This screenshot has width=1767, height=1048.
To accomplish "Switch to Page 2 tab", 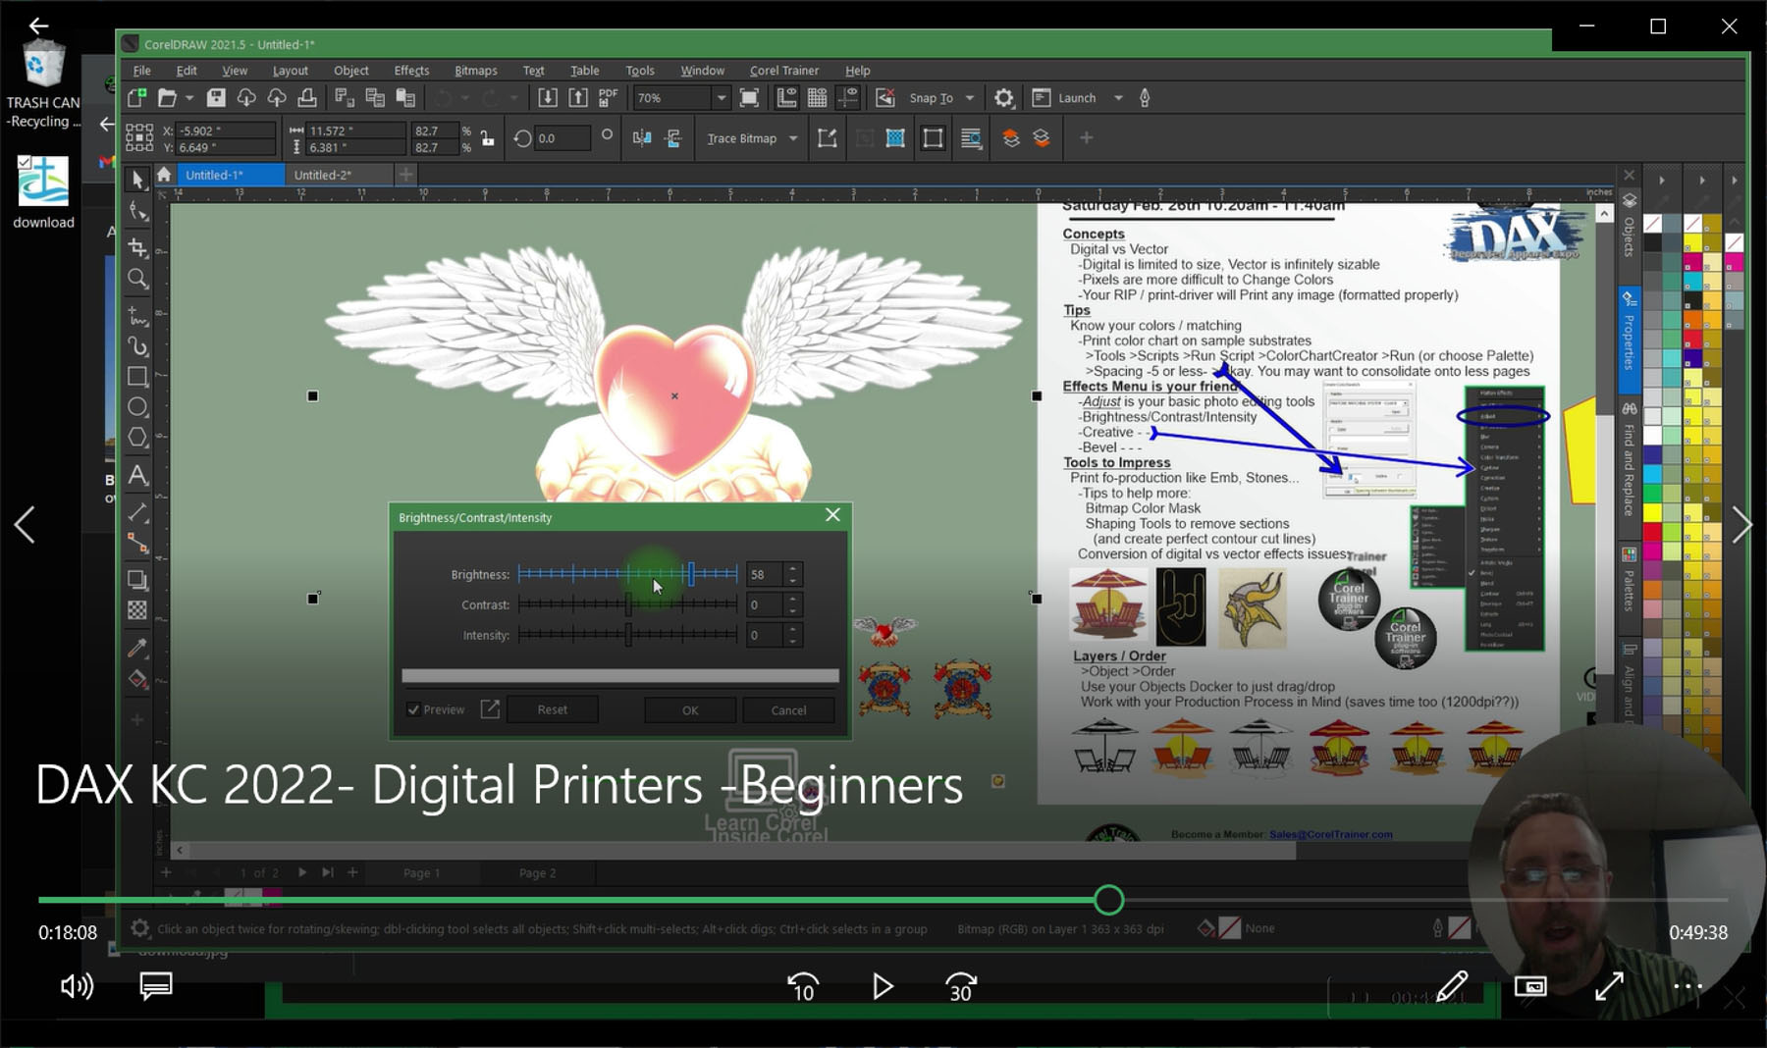I will coord(537,872).
